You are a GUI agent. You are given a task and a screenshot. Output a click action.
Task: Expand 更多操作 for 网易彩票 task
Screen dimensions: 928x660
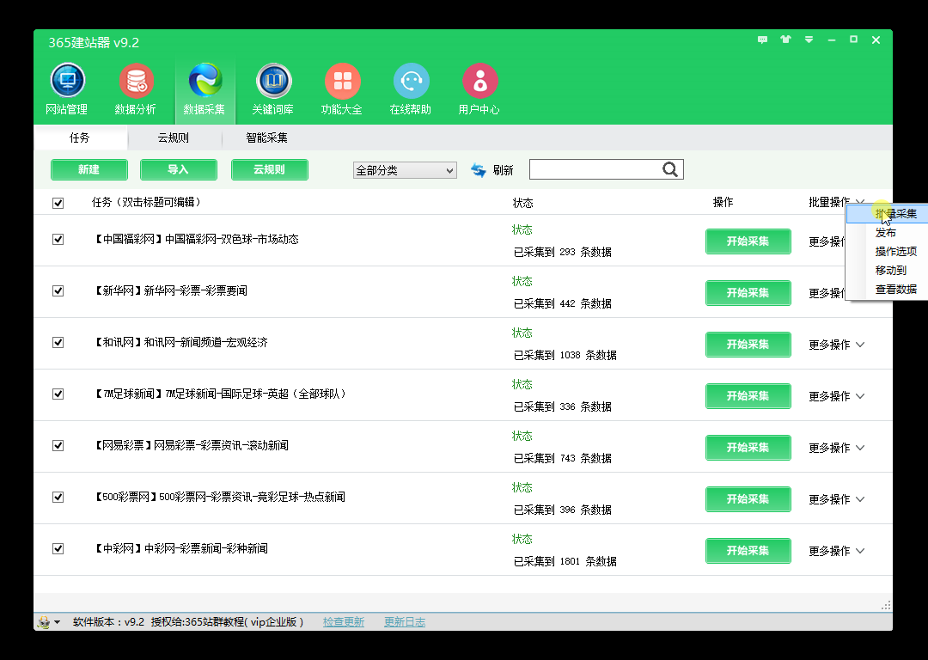coord(836,448)
